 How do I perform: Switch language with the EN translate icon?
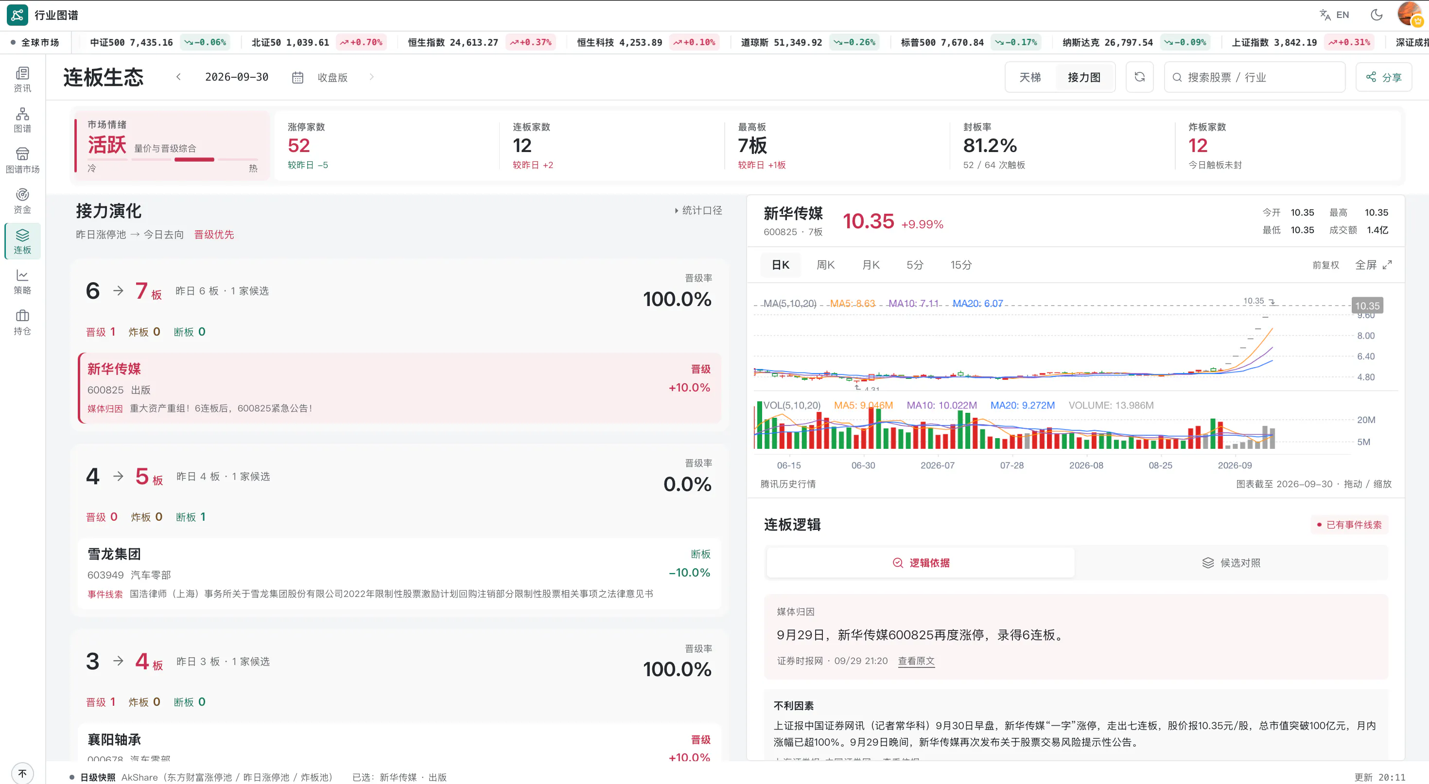(1334, 15)
